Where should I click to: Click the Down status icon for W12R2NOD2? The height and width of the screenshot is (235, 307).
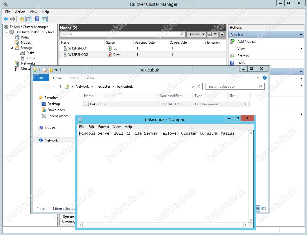tap(110, 55)
